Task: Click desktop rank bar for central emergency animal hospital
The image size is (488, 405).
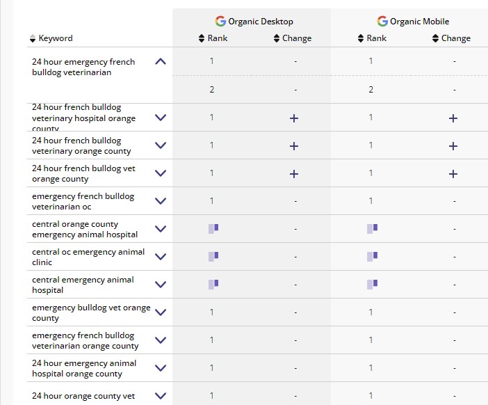Action: click(x=213, y=284)
